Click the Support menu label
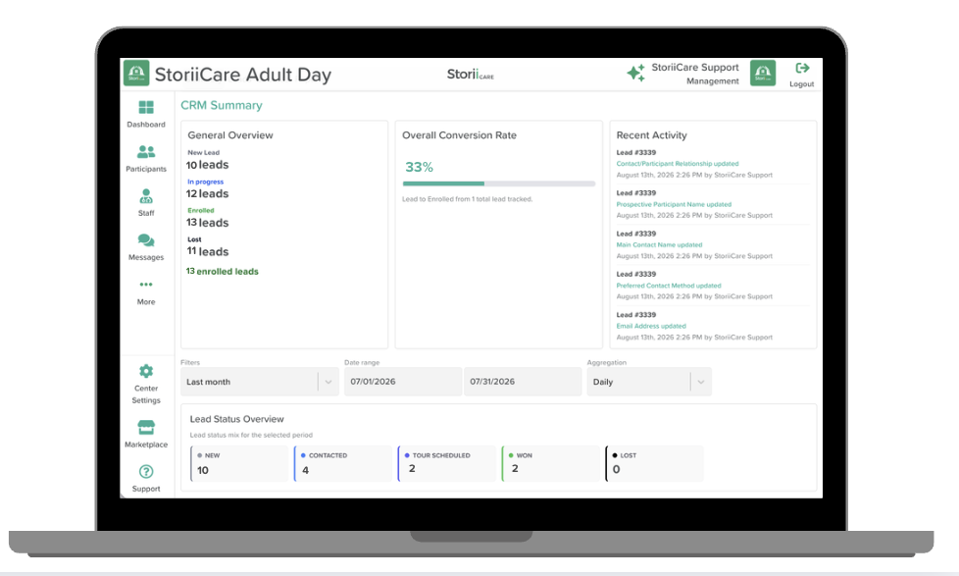 click(146, 489)
